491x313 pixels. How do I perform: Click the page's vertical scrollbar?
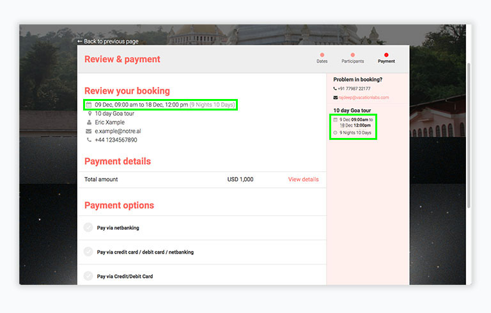(469, 141)
